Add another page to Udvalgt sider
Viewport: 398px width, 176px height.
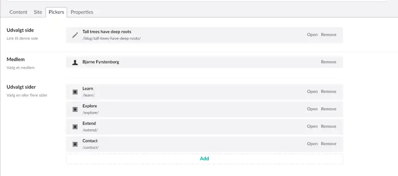(x=204, y=158)
